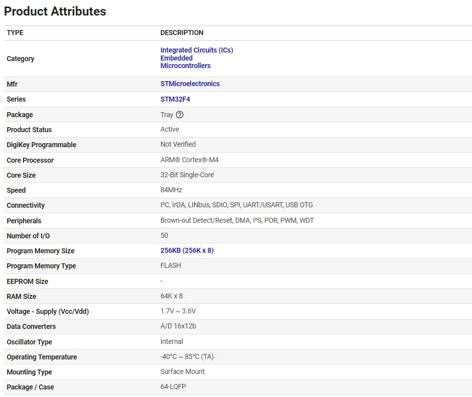Click the Active product status value
Viewport: 472px width, 397px height.
click(170, 129)
